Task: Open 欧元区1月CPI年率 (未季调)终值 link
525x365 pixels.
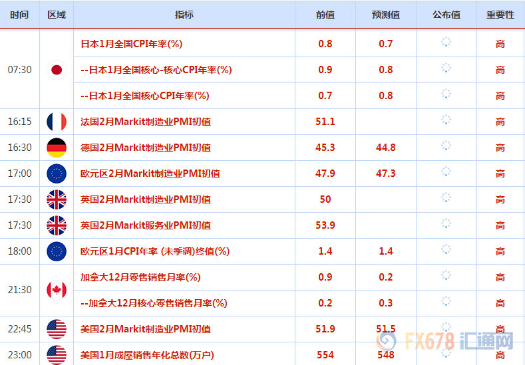Action: click(154, 251)
